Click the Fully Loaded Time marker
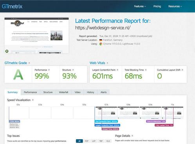195x144 pixels. click(x=164, y=125)
